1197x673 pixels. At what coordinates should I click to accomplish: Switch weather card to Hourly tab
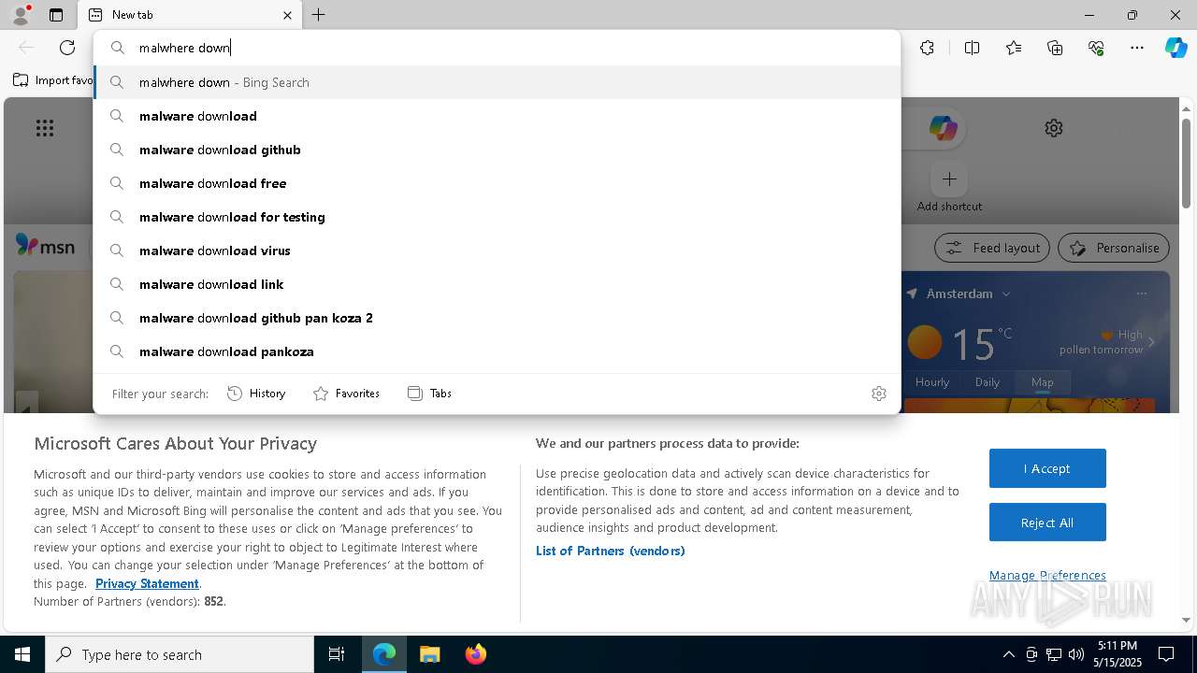tap(932, 382)
